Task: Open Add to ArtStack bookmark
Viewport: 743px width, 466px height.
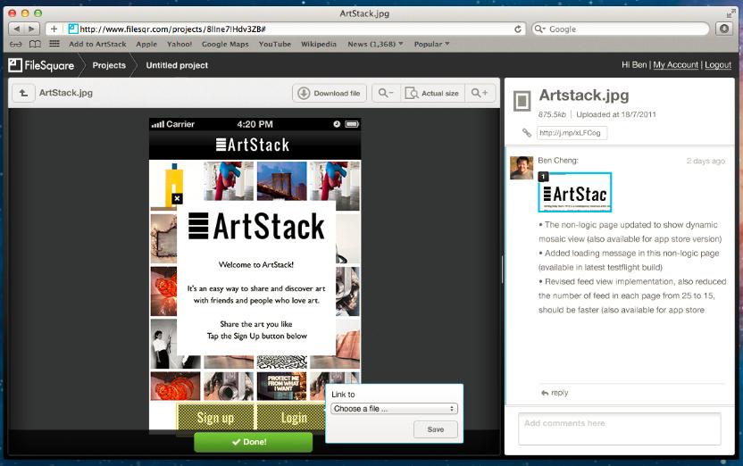Action: (97, 44)
